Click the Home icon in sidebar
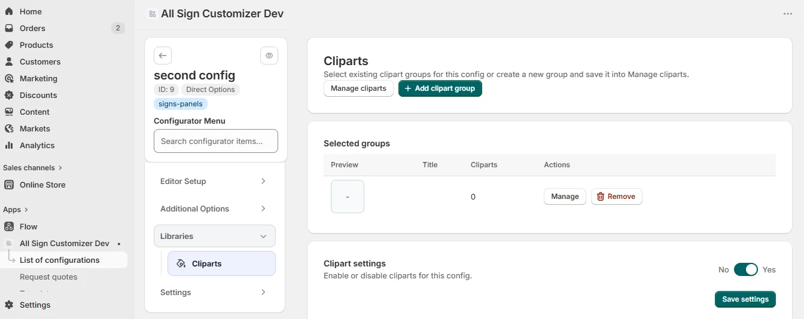This screenshot has width=804, height=319. click(x=9, y=11)
